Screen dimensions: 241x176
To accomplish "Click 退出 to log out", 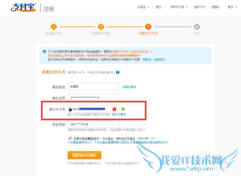I will pyautogui.click(x=159, y=7).
